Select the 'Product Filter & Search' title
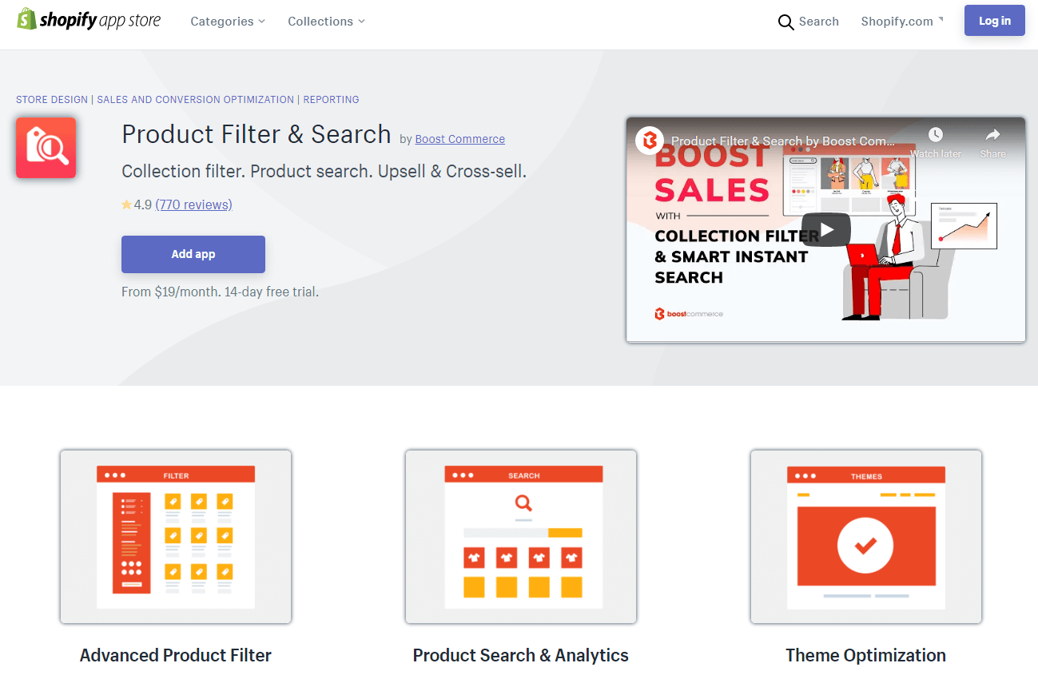The height and width of the screenshot is (683, 1038). tap(257, 134)
